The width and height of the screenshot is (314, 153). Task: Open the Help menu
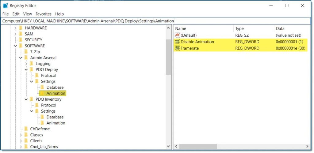point(59,14)
